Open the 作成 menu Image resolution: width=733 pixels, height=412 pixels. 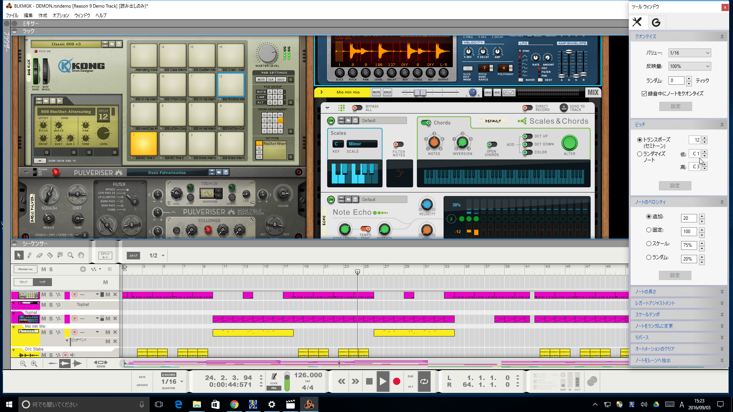(x=43, y=16)
